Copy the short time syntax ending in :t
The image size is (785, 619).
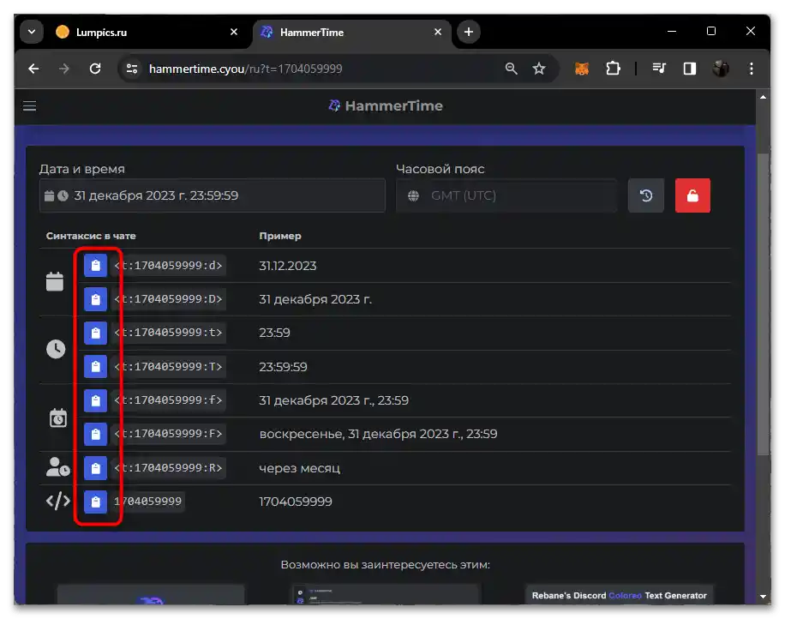pyautogui.click(x=95, y=333)
